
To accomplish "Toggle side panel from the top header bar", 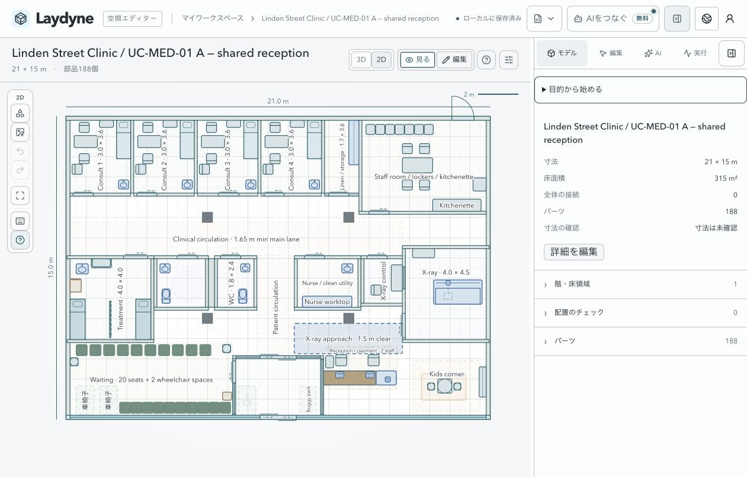I will [677, 19].
